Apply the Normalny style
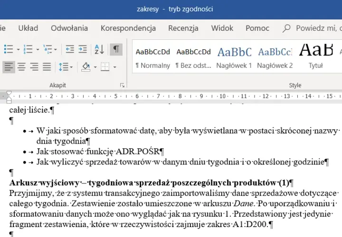The height and width of the screenshot is (237, 342). (152, 57)
